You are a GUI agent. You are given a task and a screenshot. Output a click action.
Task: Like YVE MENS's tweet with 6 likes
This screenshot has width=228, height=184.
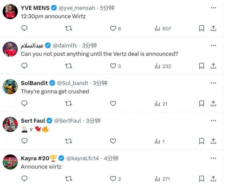click(x=113, y=28)
